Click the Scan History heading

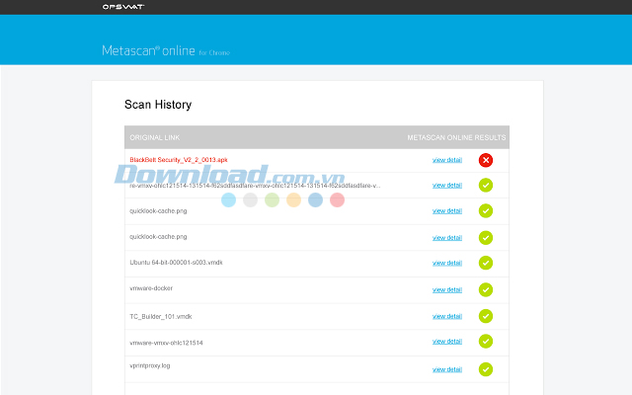pos(158,105)
